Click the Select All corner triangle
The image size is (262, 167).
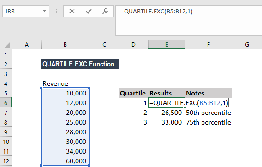7,45
